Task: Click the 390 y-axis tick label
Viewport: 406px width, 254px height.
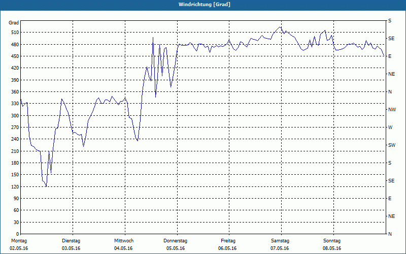Action: [15, 80]
